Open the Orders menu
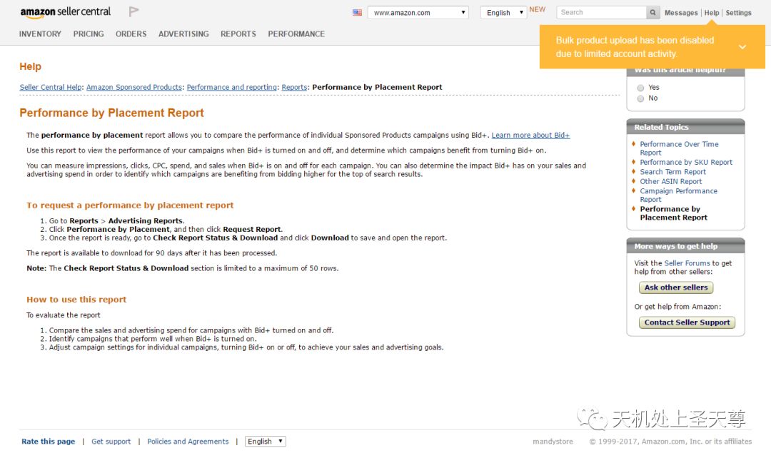The image size is (771, 453). (x=131, y=34)
